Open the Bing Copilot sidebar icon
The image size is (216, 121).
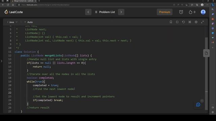point(213,5)
